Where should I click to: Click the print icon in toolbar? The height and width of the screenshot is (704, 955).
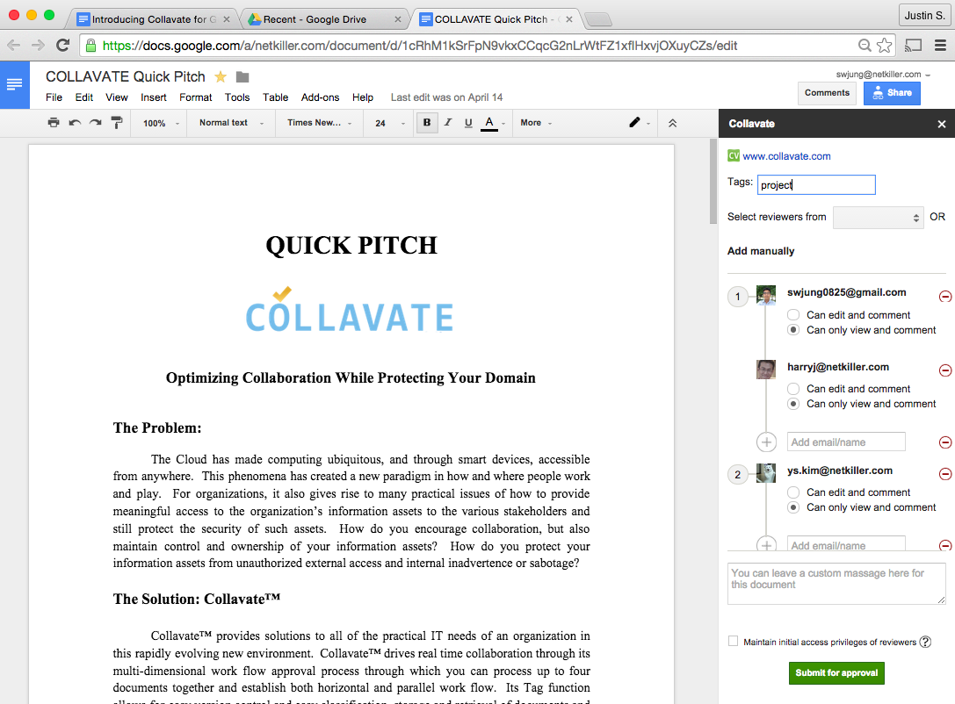[54, 123]
